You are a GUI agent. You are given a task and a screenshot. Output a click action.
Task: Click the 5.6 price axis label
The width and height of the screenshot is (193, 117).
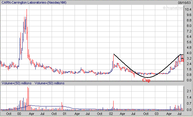click(189, 42)
